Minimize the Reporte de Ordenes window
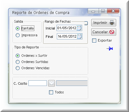 point(93,11)
